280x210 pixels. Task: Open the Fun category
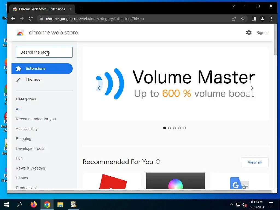(19, 158)
